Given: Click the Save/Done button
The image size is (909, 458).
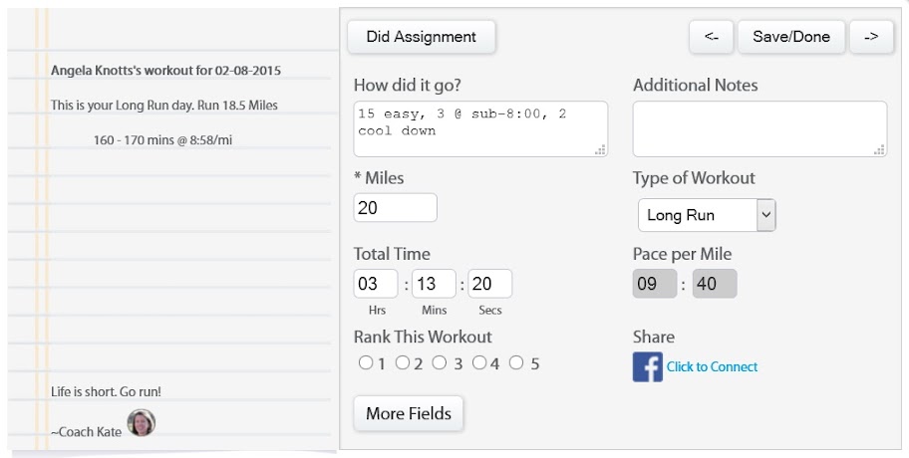Looking at the screenshot, I should coord(790,37).
